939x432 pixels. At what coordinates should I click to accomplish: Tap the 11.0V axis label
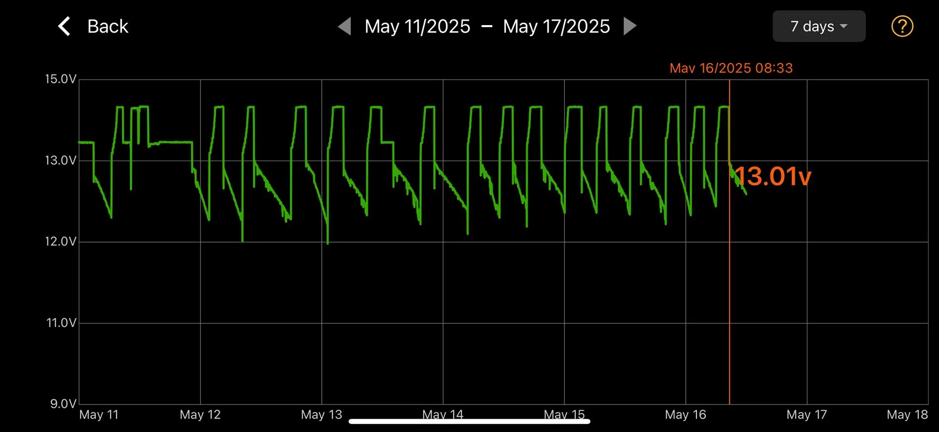61,323
